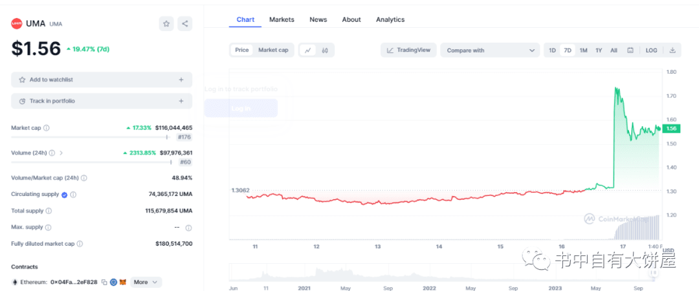Click Market cap info icon
This screenshot has height=291, width=699.
[47, 128]
